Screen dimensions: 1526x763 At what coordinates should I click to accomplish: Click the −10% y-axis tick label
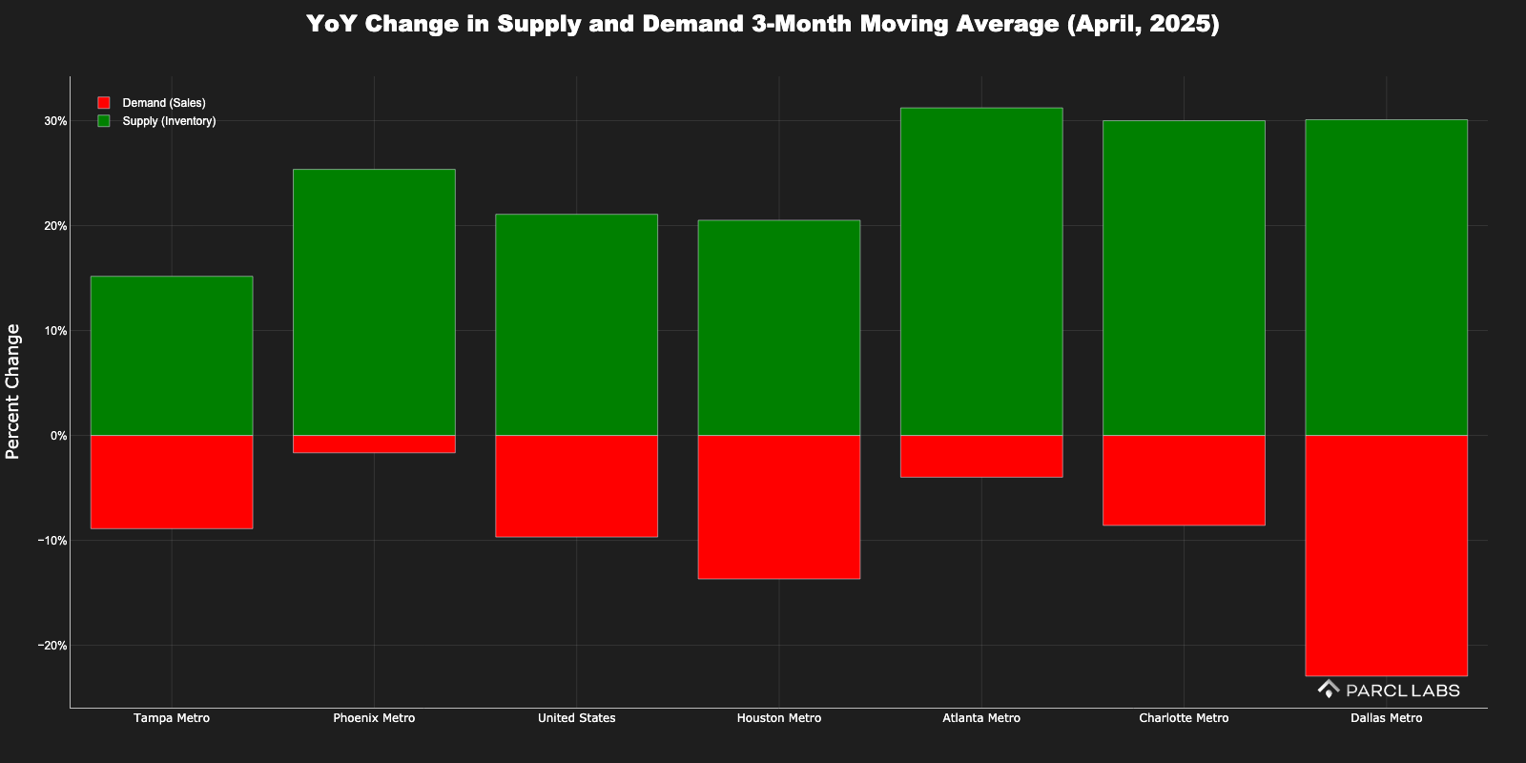(x=52, y=541)
